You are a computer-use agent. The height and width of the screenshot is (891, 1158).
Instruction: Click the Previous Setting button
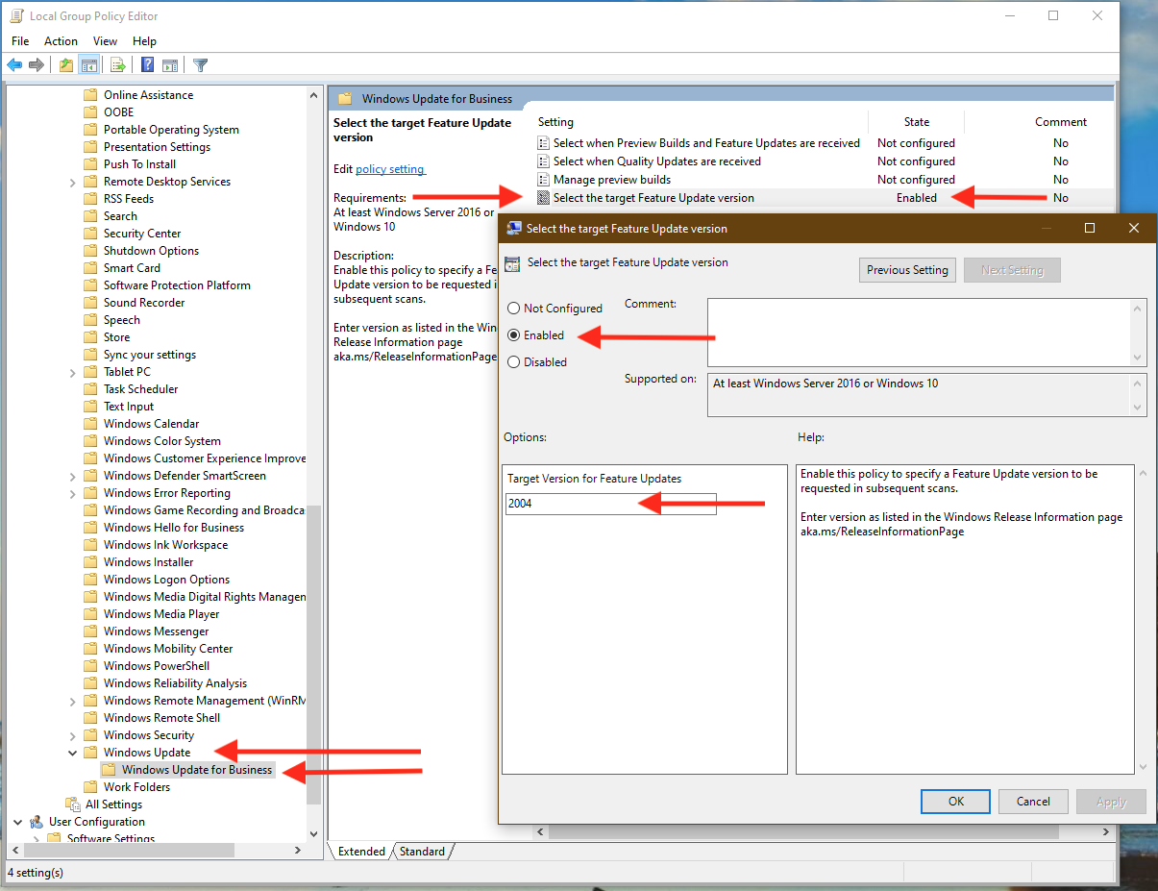(x=906, y=270)
